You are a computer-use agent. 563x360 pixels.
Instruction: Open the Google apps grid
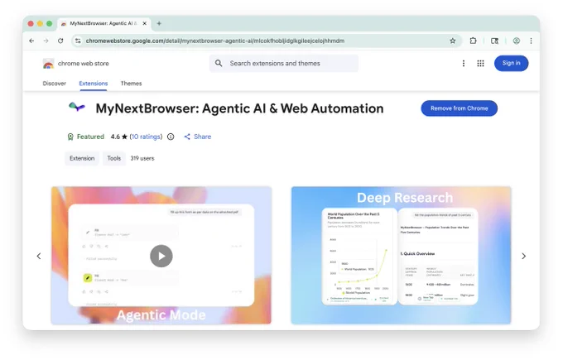coord(480,64)
